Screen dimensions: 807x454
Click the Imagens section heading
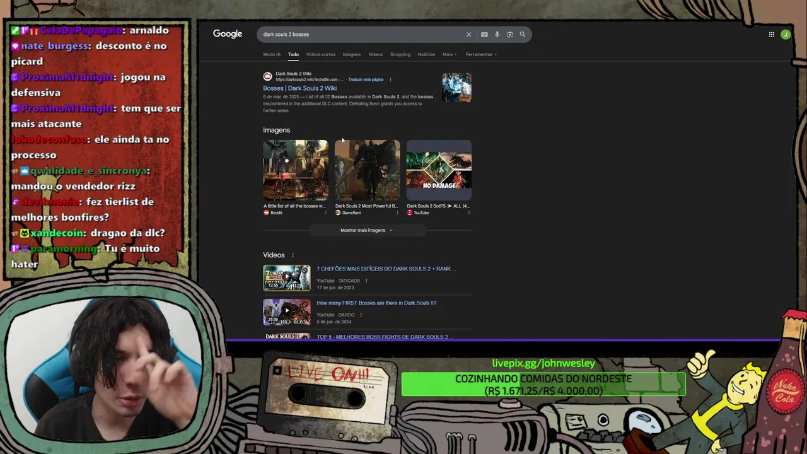coord(276,130)
